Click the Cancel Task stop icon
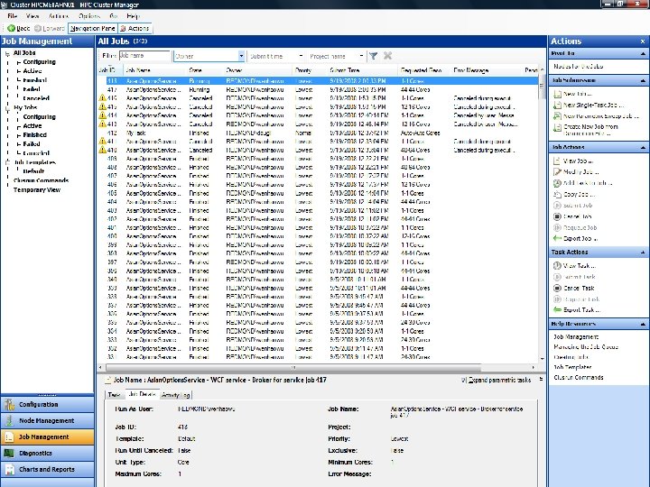Viewport: 650px width, 487px height. [558, 289]
